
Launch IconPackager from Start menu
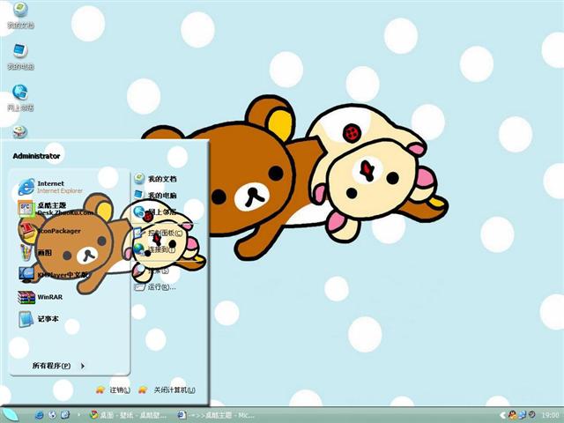(50, 231)
